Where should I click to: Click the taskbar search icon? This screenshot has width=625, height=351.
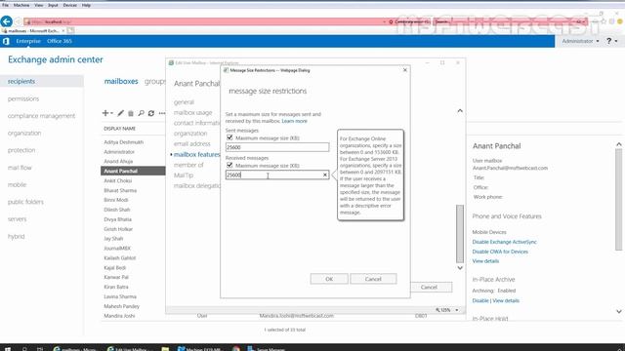pos(24,349)
